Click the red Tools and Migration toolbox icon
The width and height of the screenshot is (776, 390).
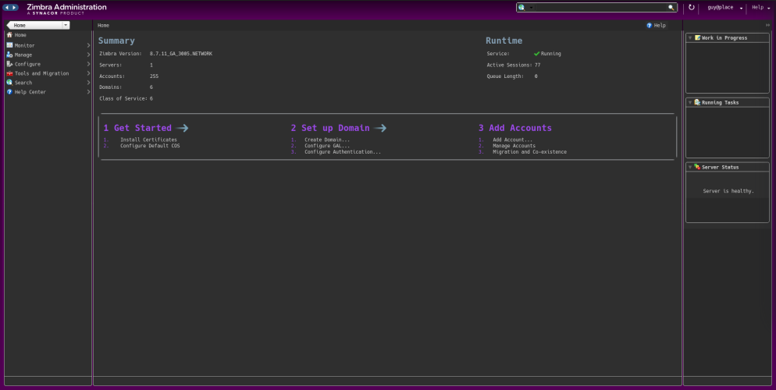pos(9,73)
